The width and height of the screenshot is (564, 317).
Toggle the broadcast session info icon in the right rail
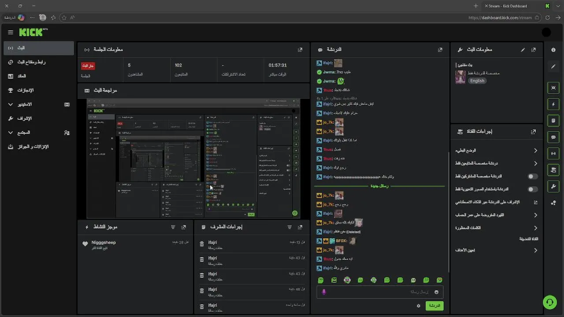[x=553, y=154]
